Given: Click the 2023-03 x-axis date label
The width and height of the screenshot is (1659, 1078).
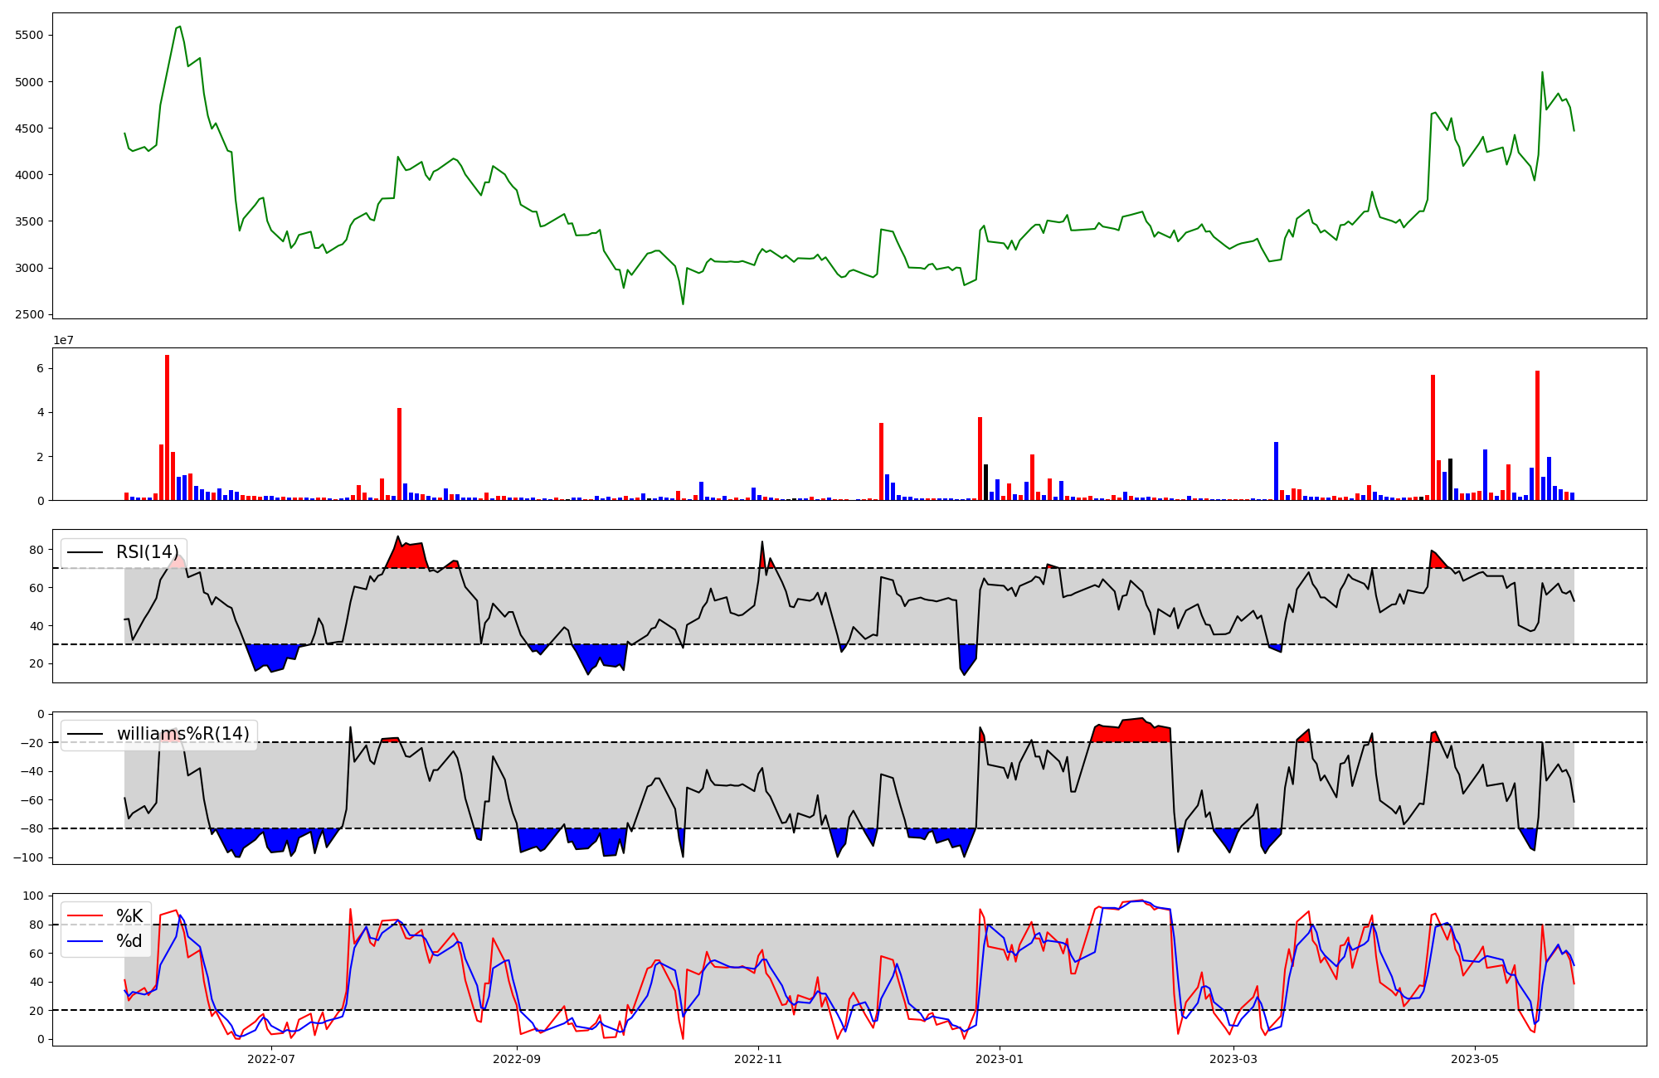Looking at the screenshot, I should coord(1233,1059).
